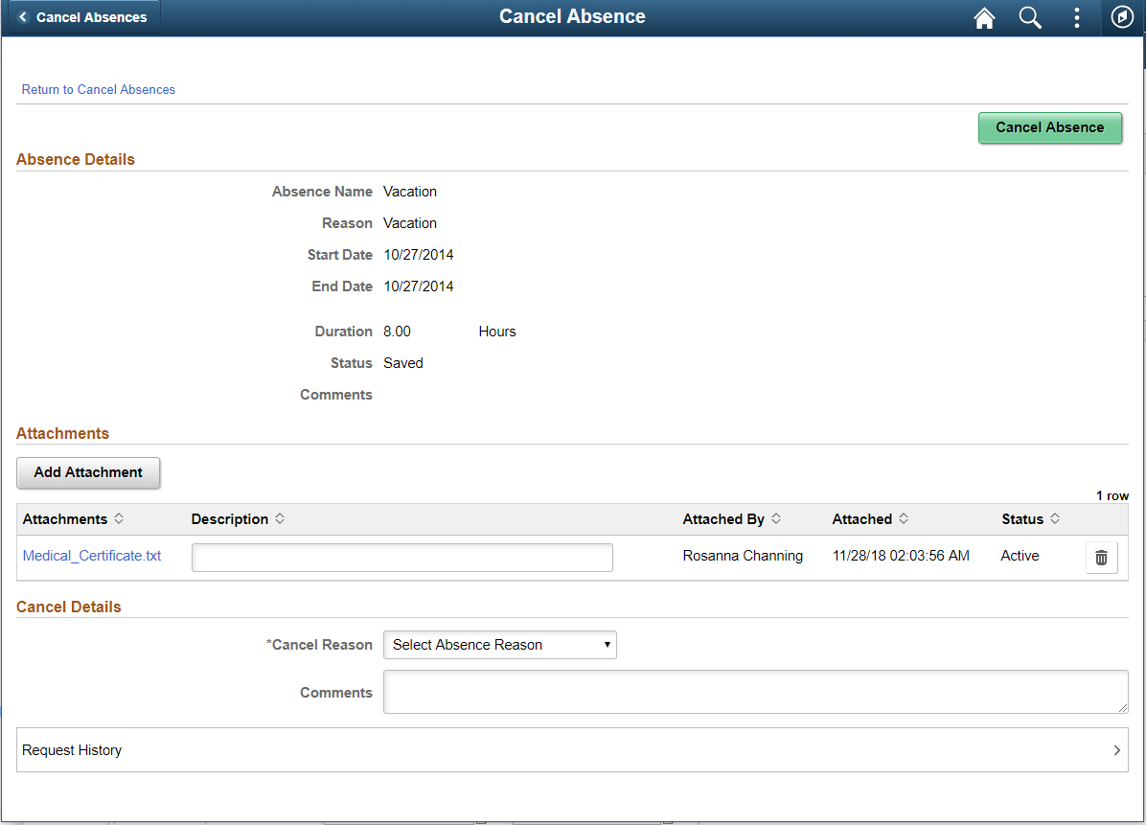Select the Status value Saved
The image size is (1146, 825).
(x=403, y=362)
